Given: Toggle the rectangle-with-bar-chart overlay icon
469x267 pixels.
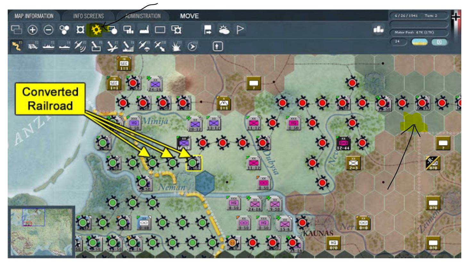Looking at the screenshot, I should [128, 30].
